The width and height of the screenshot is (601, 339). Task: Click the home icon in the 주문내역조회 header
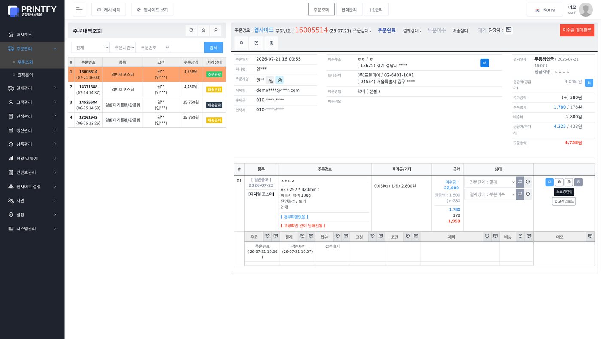(203, 30)
